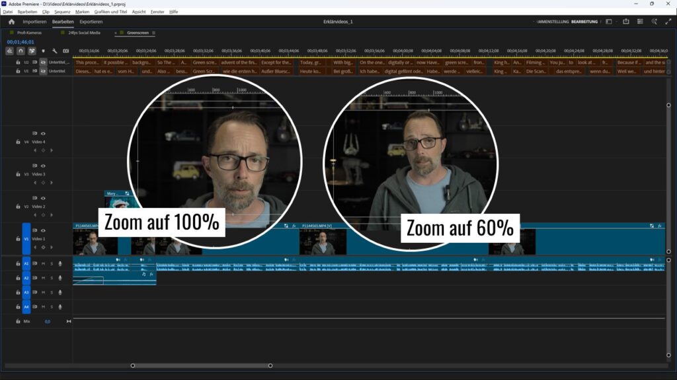Click the Home icon
The image size is (677, 380).
[11, 22]
